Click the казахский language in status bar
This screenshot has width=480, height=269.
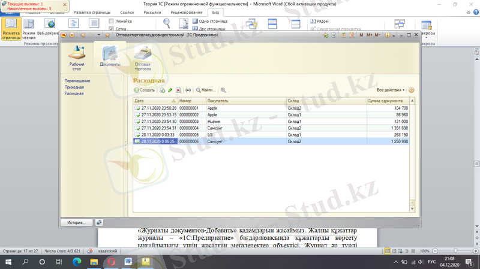pos(107,251)
